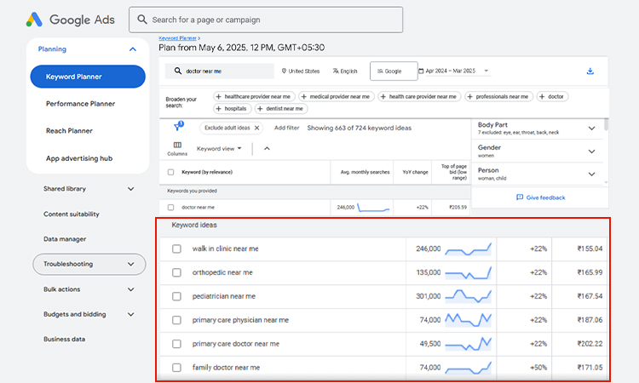The image size is (639, 383).
Task: Collapse the filter toolbar with up chevron
Action: coord(267,149)
